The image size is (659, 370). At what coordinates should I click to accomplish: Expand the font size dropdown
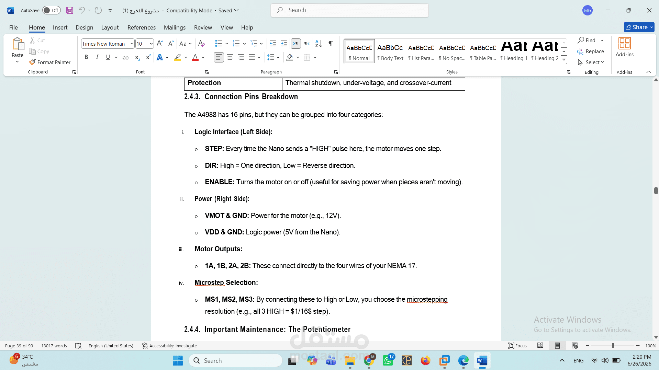[x=151, y=44]
